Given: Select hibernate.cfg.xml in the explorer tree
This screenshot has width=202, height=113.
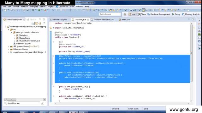Looking at the screenshot, I should click(x=24, y=44).
